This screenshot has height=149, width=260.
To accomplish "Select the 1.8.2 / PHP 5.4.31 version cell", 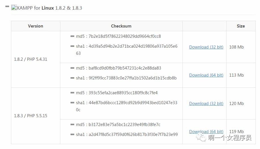I will coord(36,59).
